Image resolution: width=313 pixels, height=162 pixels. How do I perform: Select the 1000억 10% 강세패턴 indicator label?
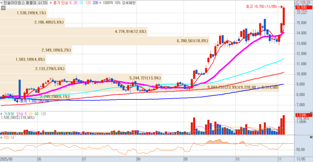119,3
